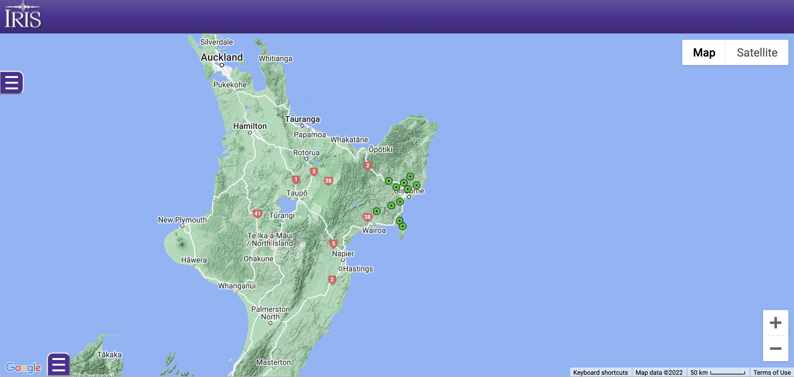This screenshot has height=377, width=794.
Task: Open Keyboard shortcuts
Action: [x=601, y=373]
